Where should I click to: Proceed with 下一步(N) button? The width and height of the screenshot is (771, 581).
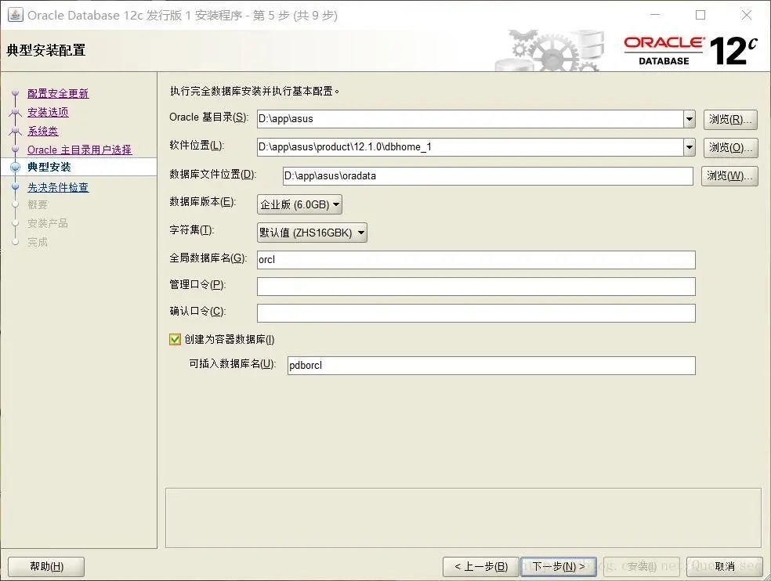coord(559,567)
